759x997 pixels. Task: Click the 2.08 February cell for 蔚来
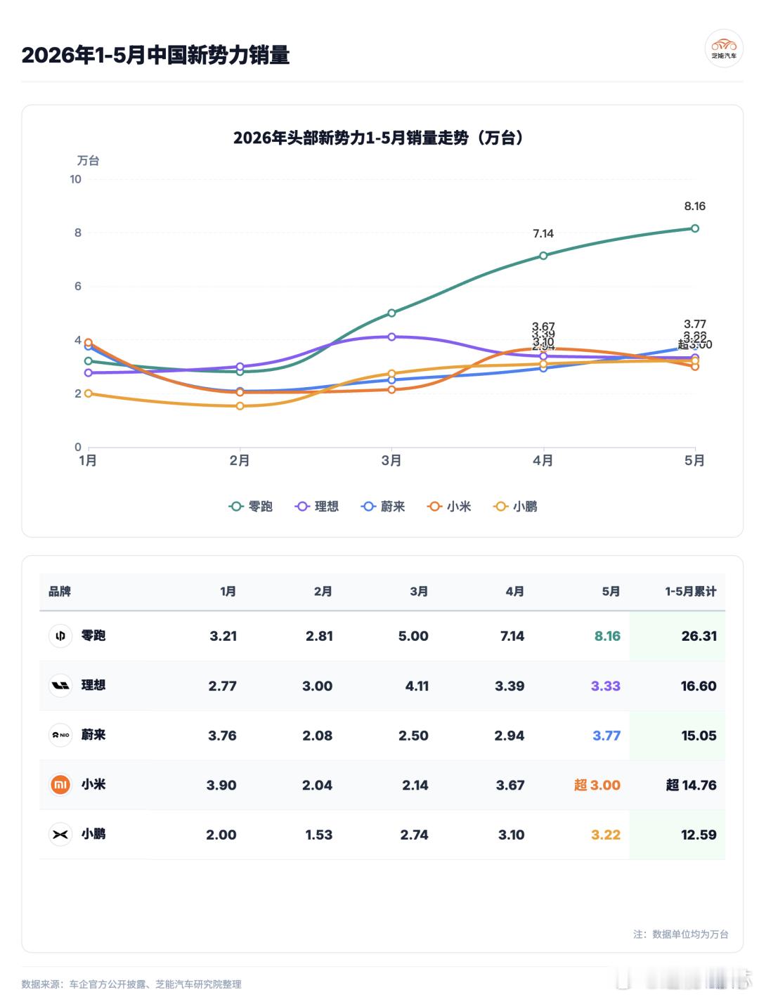point(318,736)
